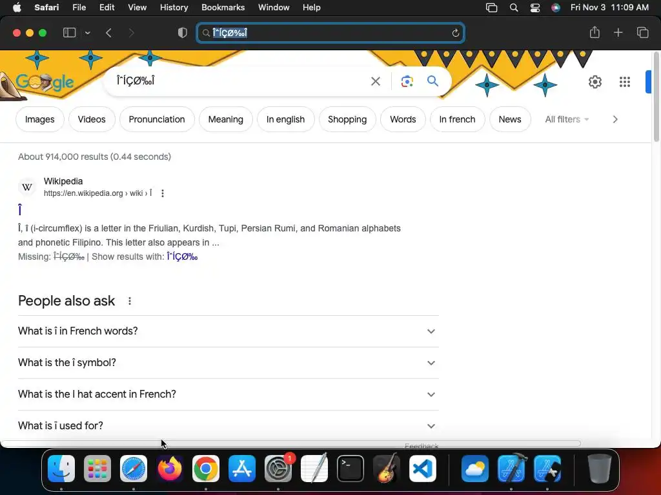Reload the page with refresh icon

click(455, 33)
